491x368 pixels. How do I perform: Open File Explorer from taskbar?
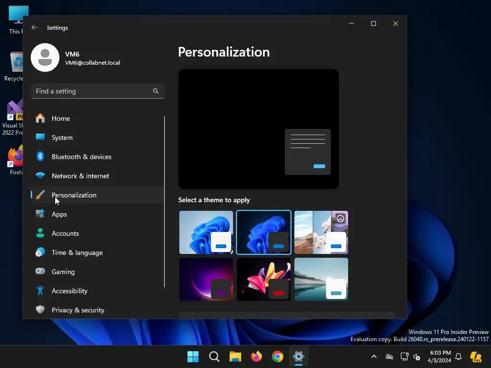pyautogui.click(x=235, y=356)
